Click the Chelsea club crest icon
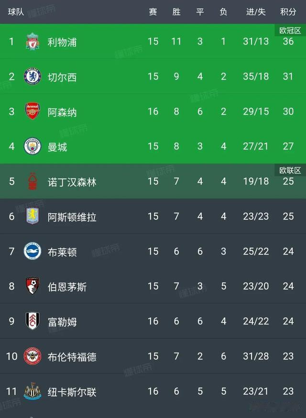The image size is (306, 418). (33, 77)
